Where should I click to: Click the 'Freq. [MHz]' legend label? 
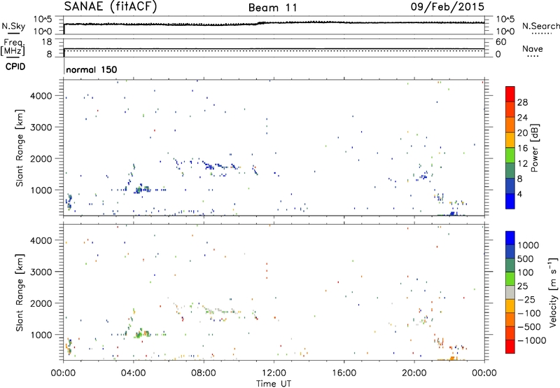click(x=13, y=47)
